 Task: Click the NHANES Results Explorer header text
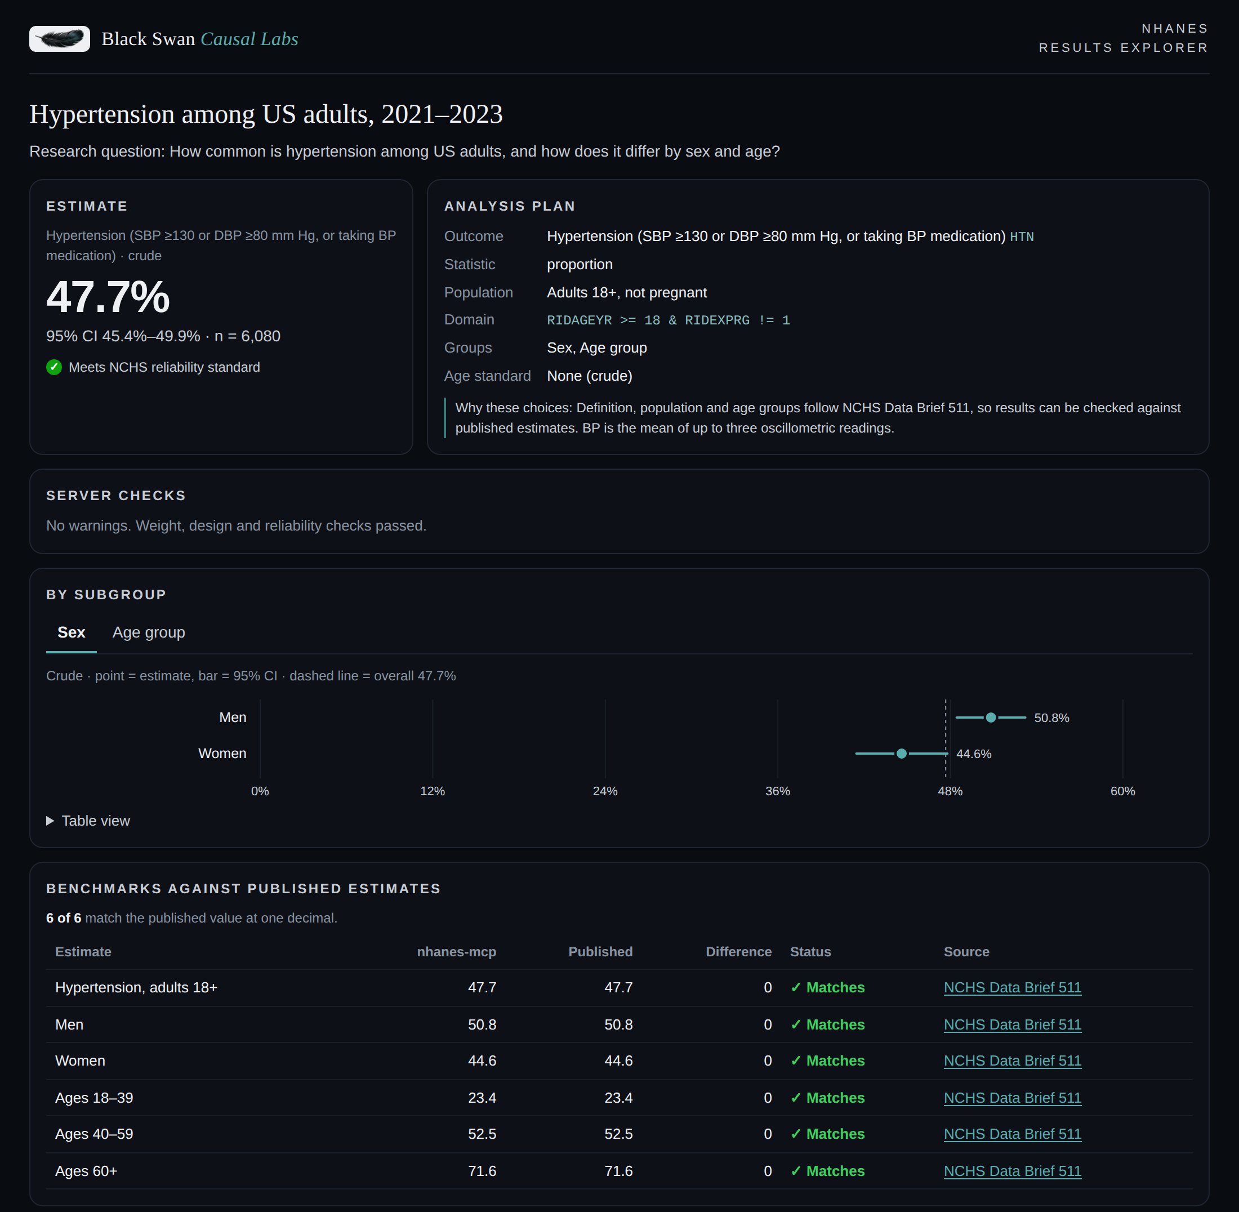[x=1124, y=38]
